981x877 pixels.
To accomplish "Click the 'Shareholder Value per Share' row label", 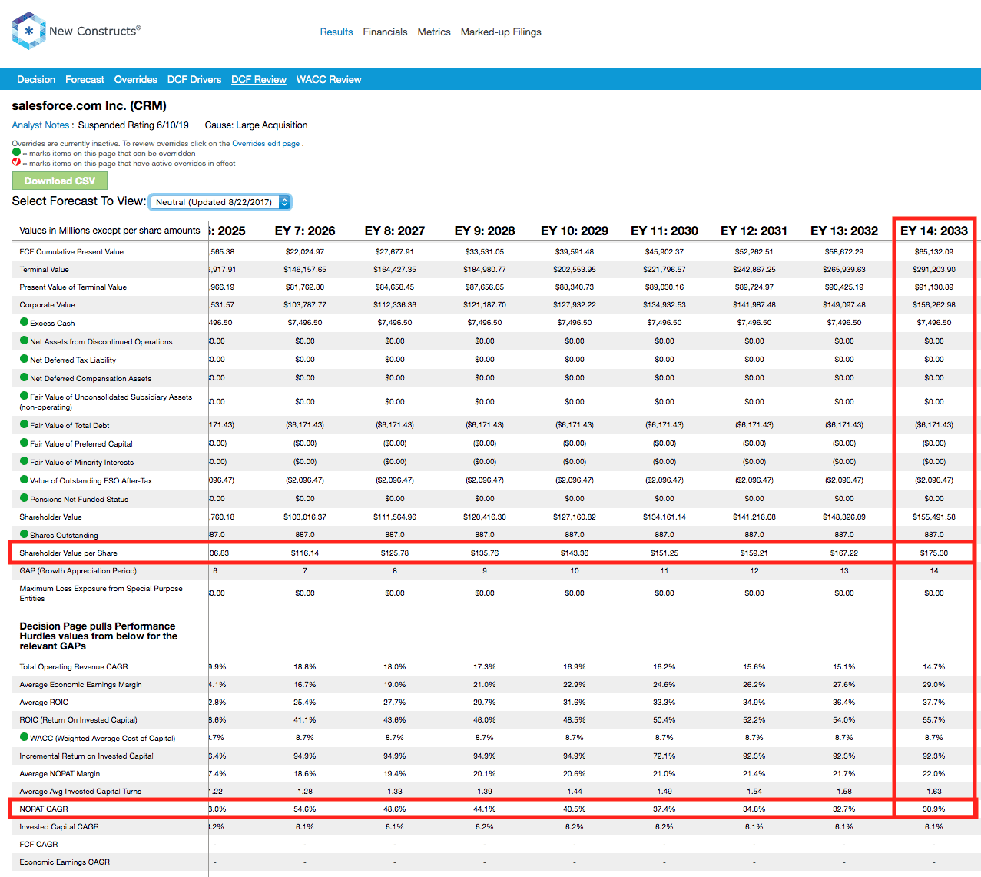I will coord(68,553).
